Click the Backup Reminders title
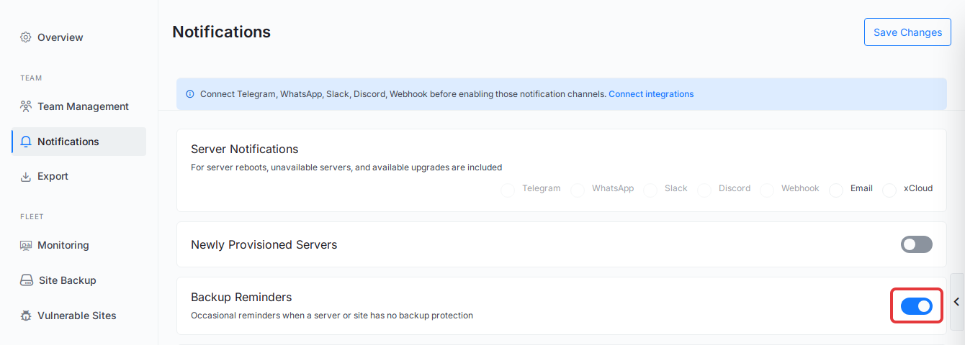Screen dimensions: 965x345 tap(241, 297)
